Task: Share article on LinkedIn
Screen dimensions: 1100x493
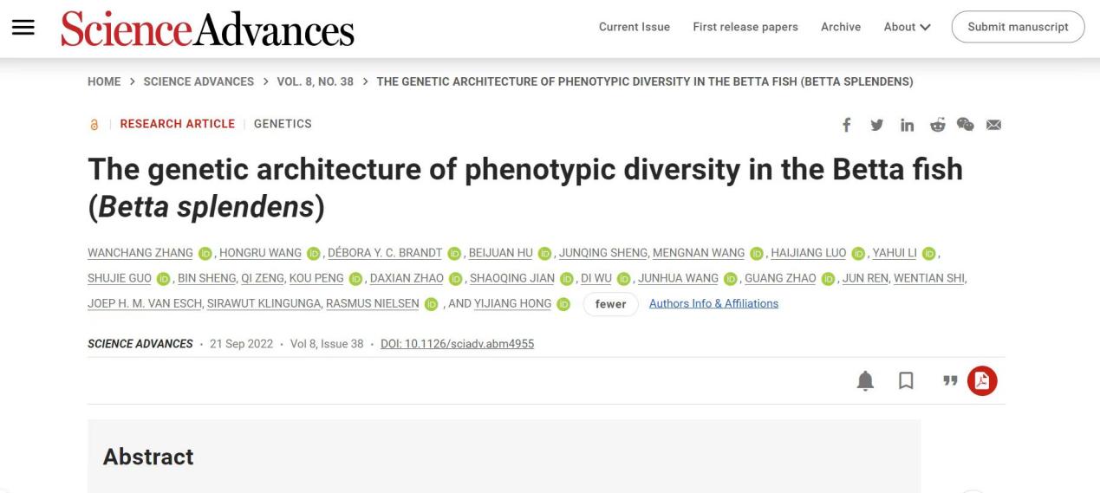Action: (907, 125)
